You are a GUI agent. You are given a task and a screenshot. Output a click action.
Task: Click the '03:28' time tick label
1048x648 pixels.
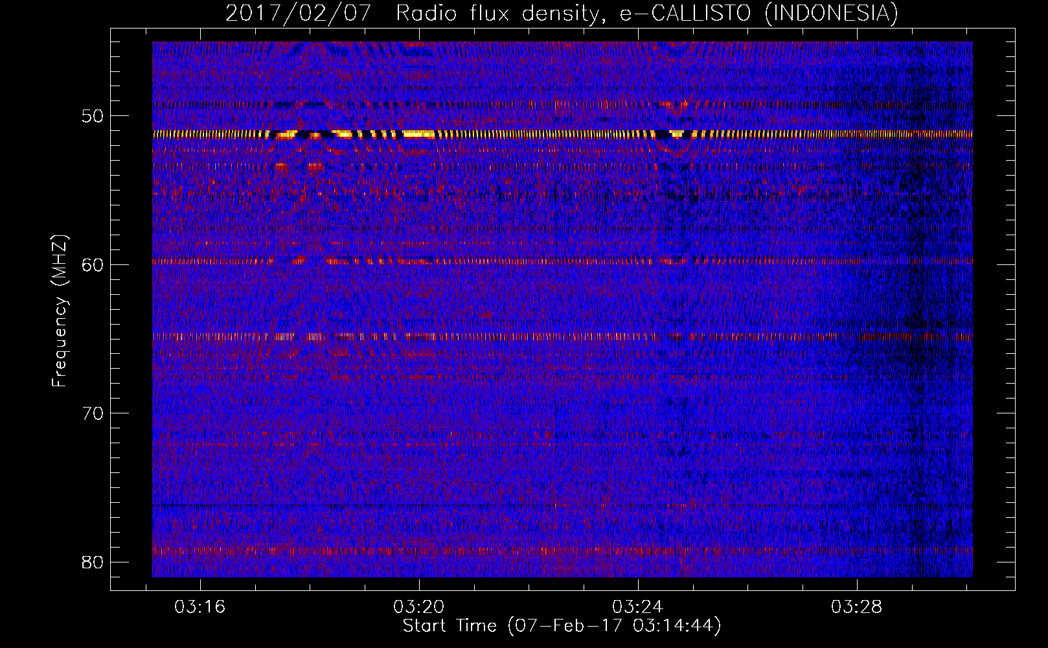tap(856, 607)
